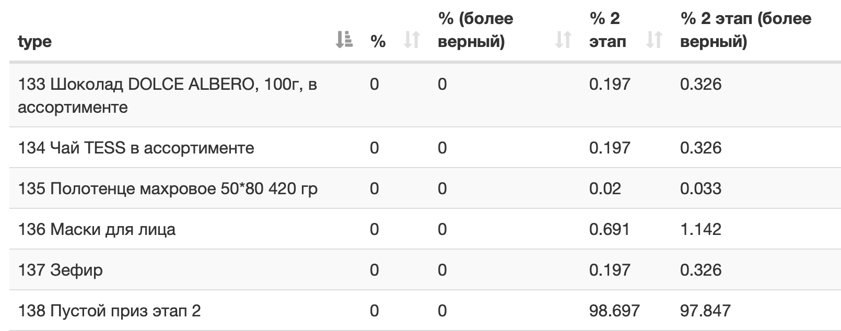Click value 0.033 in Полотенце row
Image resolution: width=841 pixels, height=331 pixels.
[700, 188]
